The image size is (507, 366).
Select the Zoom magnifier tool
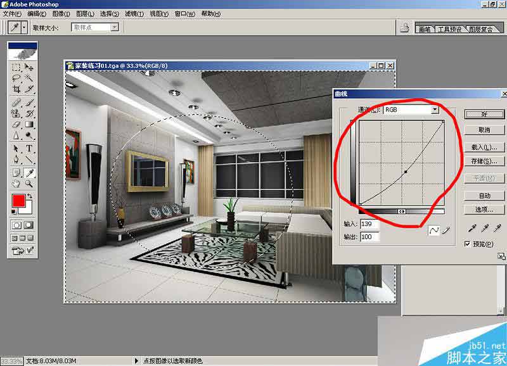click(29, 184)
